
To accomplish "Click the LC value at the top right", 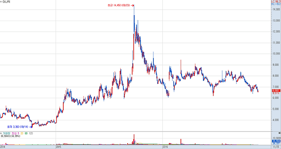I will tap(276, 1).
